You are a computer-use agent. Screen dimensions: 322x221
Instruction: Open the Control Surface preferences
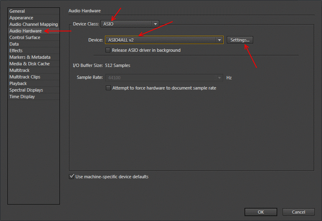pyautogui.click(x=25, y=37)
